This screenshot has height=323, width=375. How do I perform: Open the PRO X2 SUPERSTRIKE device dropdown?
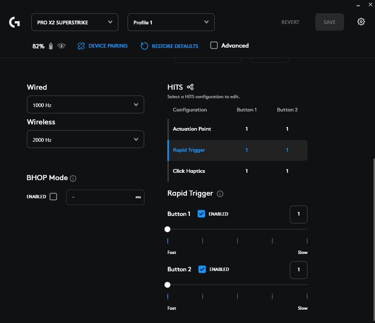point(75,23)
